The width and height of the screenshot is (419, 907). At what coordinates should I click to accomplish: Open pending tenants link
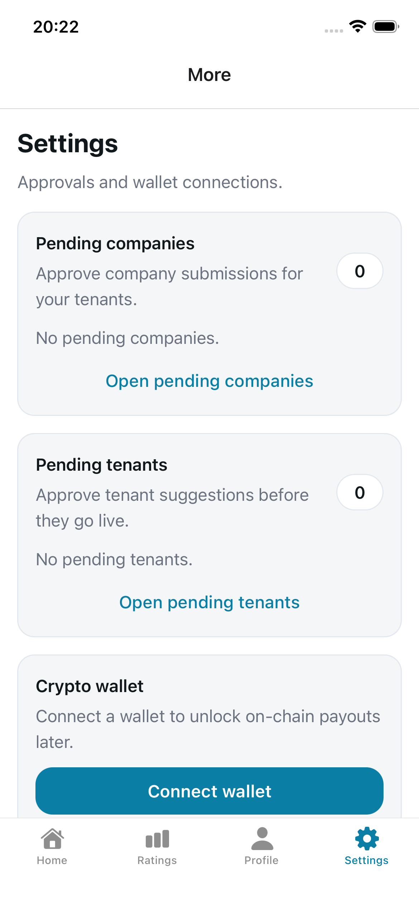click(x=209, y=602)
